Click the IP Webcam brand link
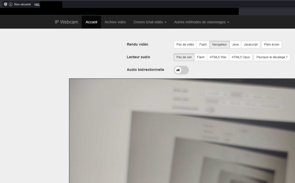295x183 pixels. click(66, 22)
